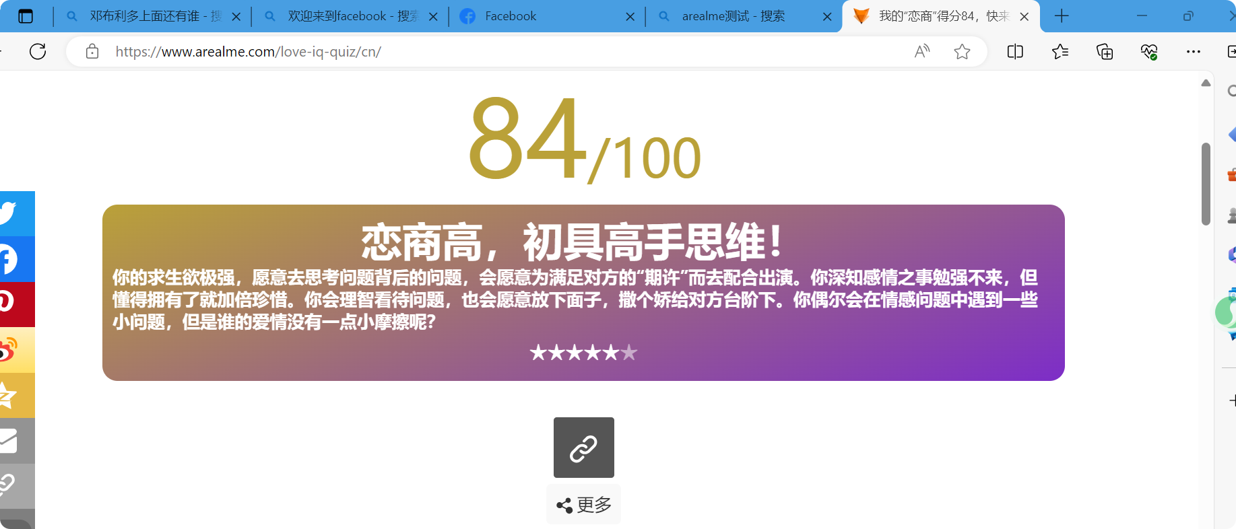View site information lock icon

(x=92, y=52)
